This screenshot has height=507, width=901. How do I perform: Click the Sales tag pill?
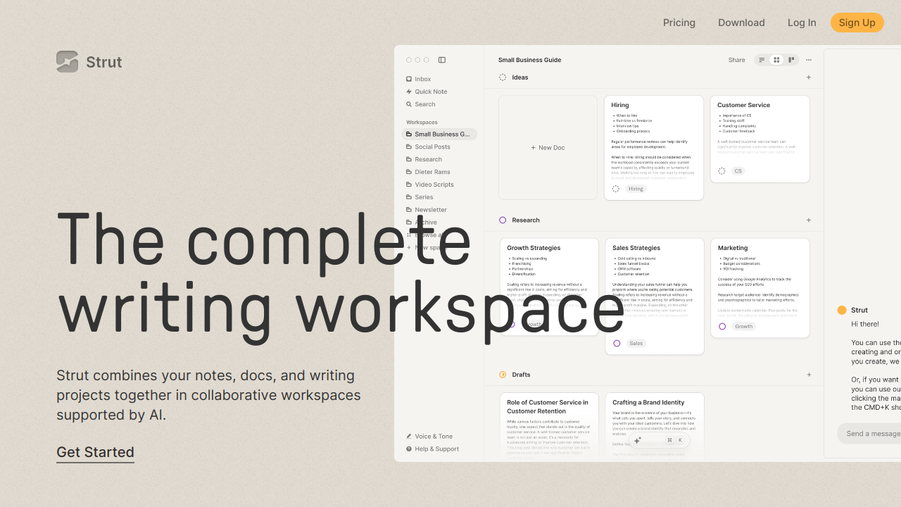636,344
